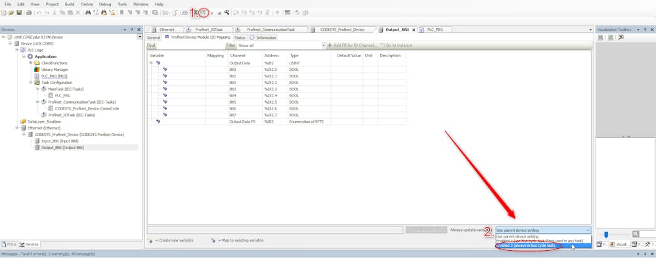Click the Start play icon in toolbar
The width and height of the screenshot is (656, 258).
(212, 13)
